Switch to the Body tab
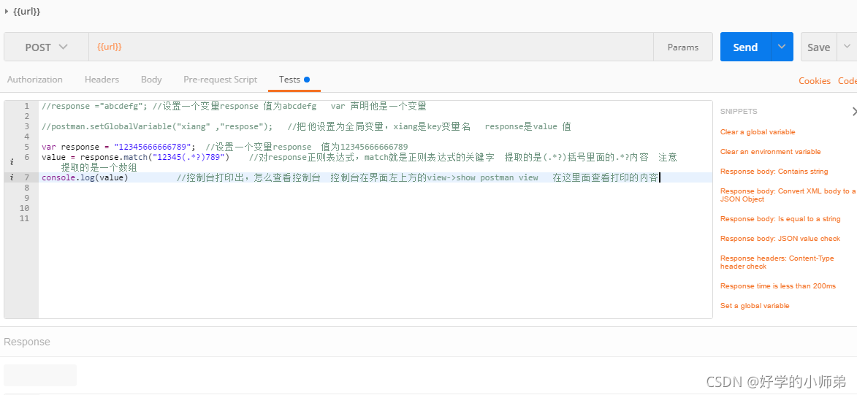The image size is (857, 395). [x=151, y=80]
